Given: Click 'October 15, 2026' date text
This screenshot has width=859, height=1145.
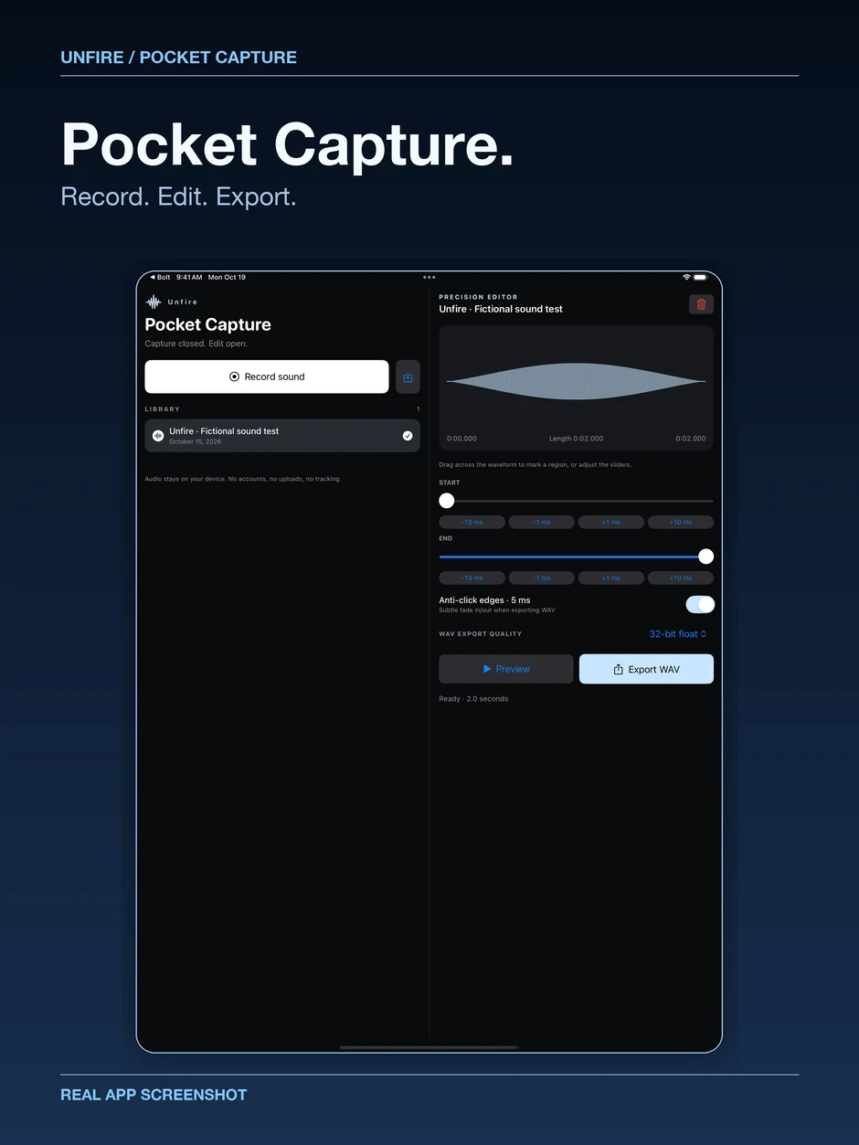Looking at the screenshot, I should [x=196, y=442].
